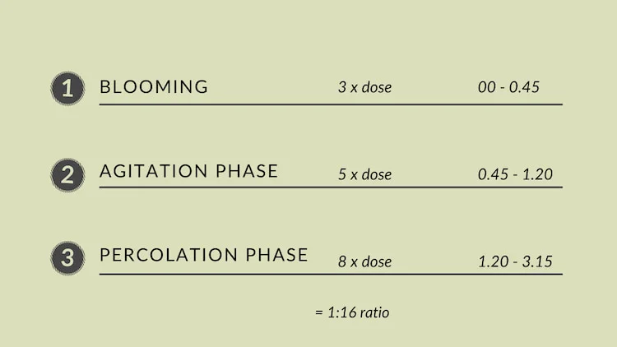Image resolution: width=617 pixels, height=347 pixels.
Task: Click the BLOOMING heading text
Action: coord(154,87)
